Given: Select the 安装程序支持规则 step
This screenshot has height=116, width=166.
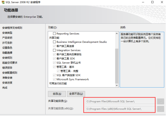Looking at the screenshot, I should (12, 28).
